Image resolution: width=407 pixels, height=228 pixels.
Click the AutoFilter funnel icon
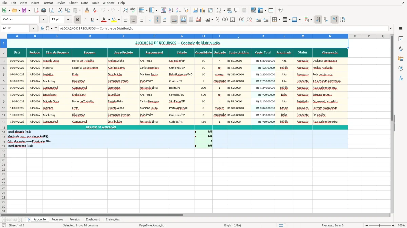(186, 10)
